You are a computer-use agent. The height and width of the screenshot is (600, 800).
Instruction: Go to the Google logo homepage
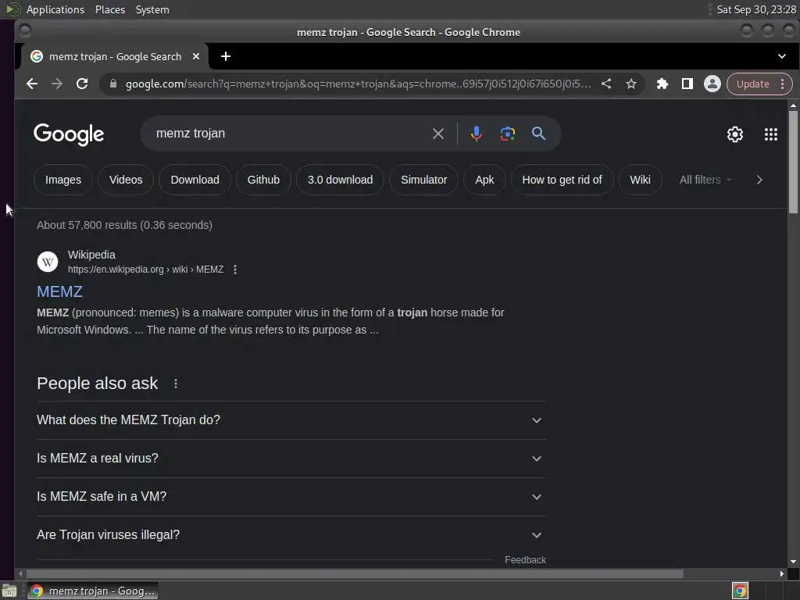pyautogui.click(x=69, y=134)
